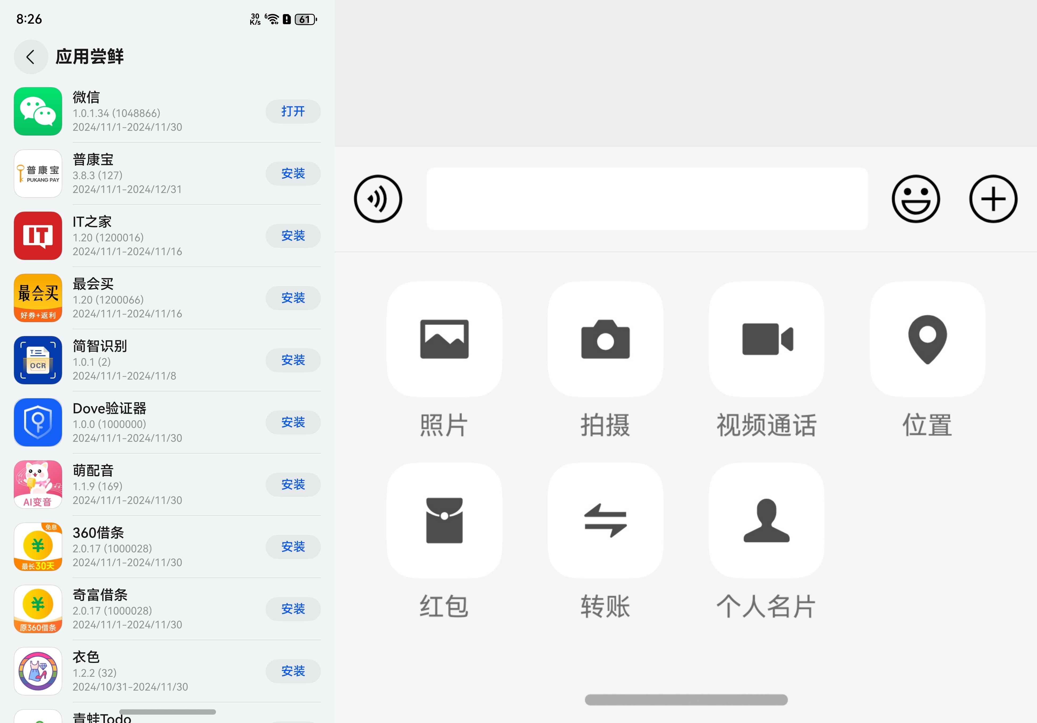1037x723 pixels.
Task: Select the Dove验证器 name text
Action: [109, 409]
